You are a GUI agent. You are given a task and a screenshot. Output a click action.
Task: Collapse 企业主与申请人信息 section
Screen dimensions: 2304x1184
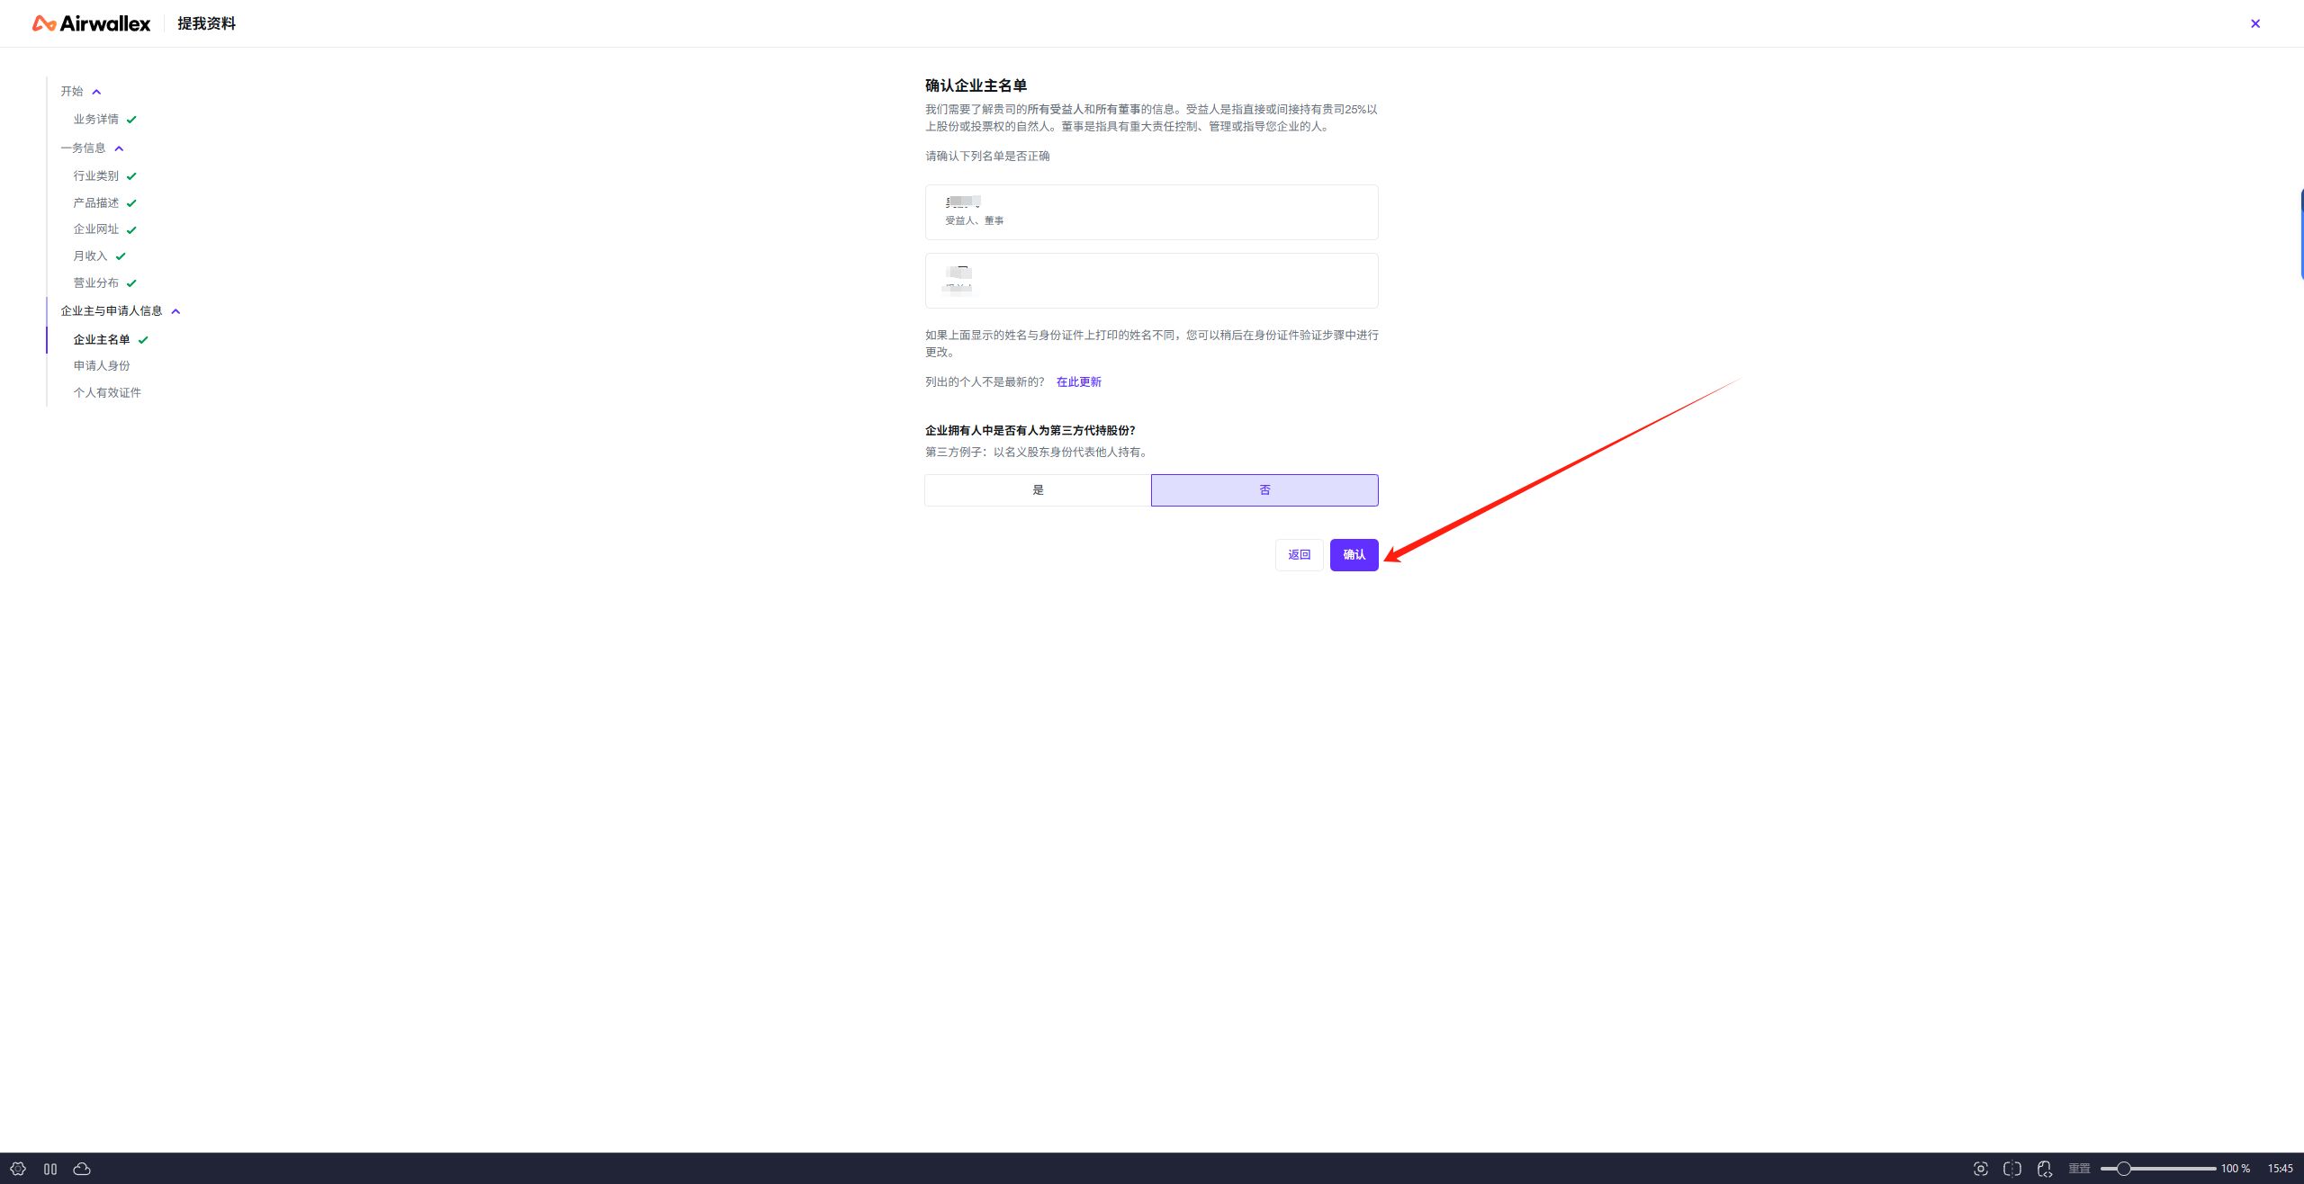pos(175,311)
